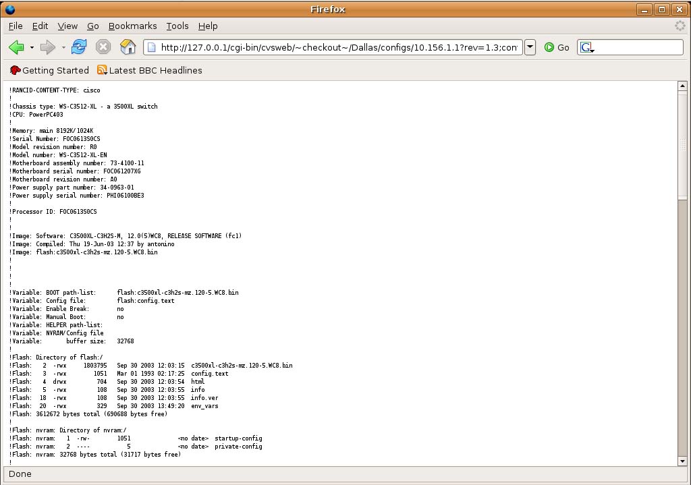Screen dimensions: 691x485
Task: Click the Serial Number FOC0613S0CS line
Action: point(55,139)
